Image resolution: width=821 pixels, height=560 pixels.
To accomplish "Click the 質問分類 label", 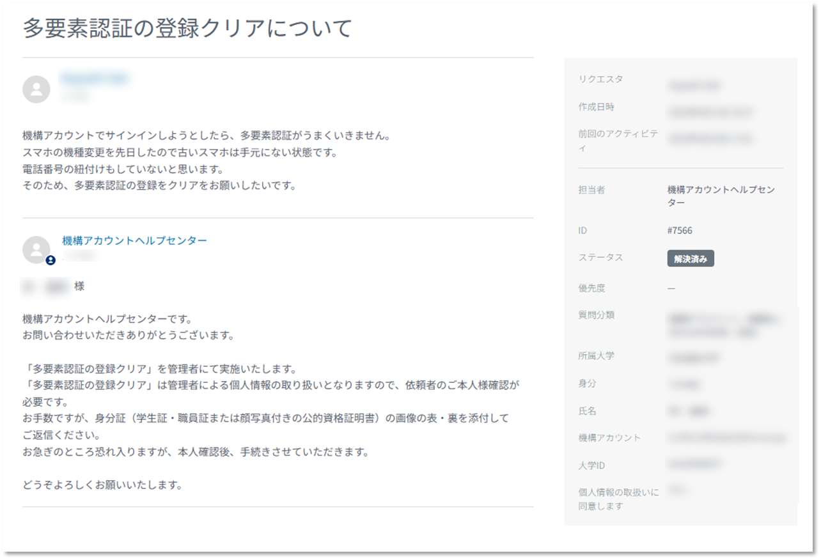I will 596,315.
